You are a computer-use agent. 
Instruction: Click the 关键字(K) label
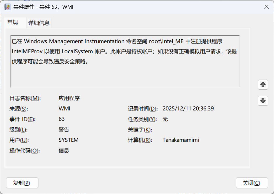pyautogui.click(x=140, y=130)
